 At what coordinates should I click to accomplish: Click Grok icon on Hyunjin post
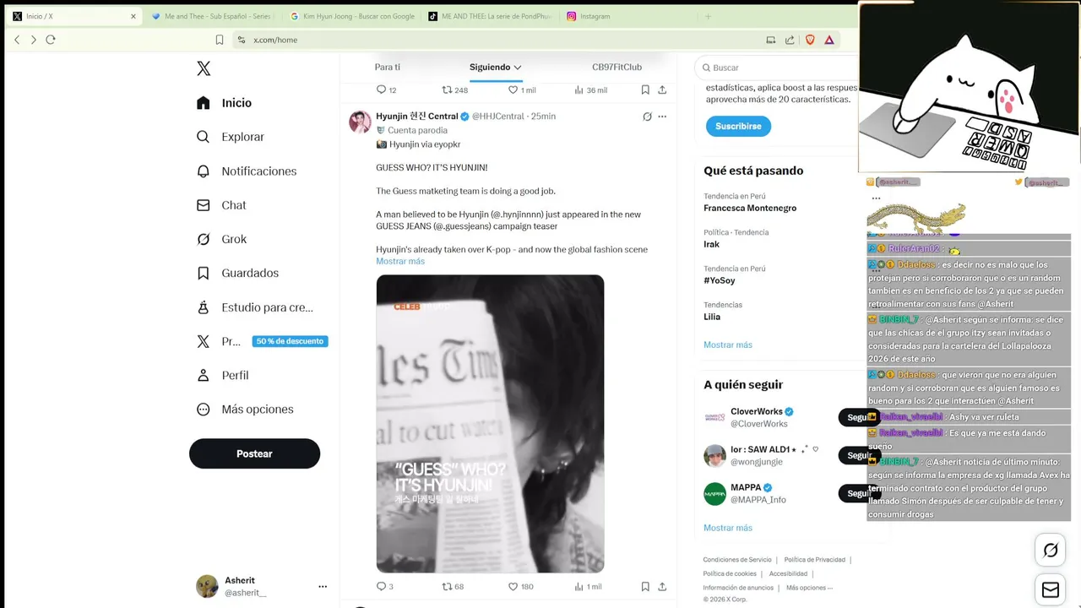click(x=647, y=117)
